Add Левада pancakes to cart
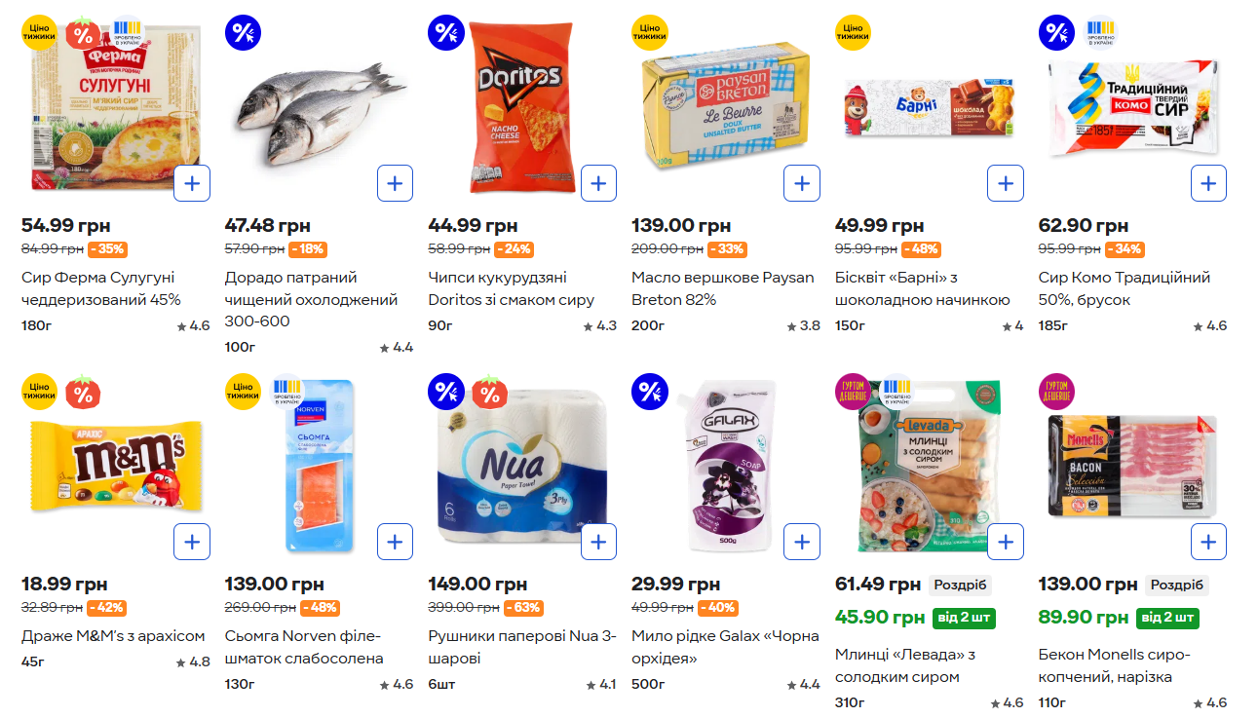The height and width of the screenshot is (718, 1258). (1005, 542)
